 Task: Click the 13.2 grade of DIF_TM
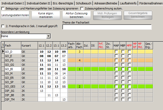(x=64, y=100)
